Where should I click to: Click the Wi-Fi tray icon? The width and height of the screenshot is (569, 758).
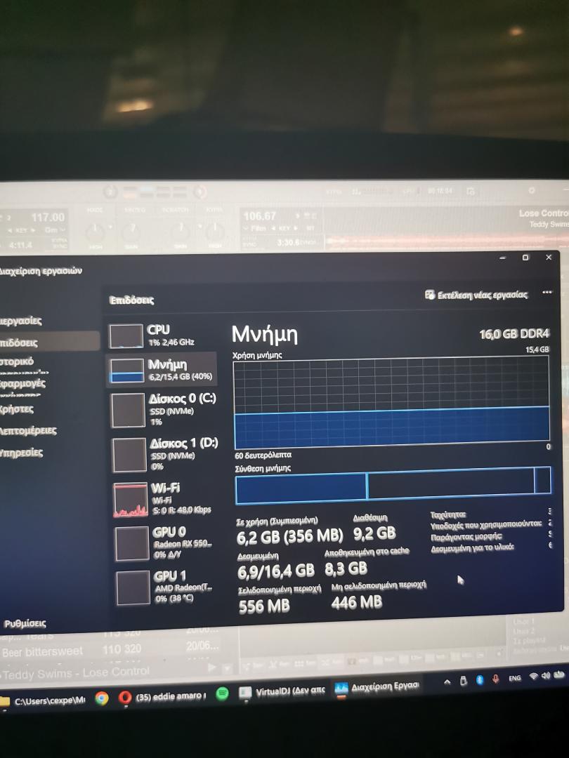tap(534, 677)
